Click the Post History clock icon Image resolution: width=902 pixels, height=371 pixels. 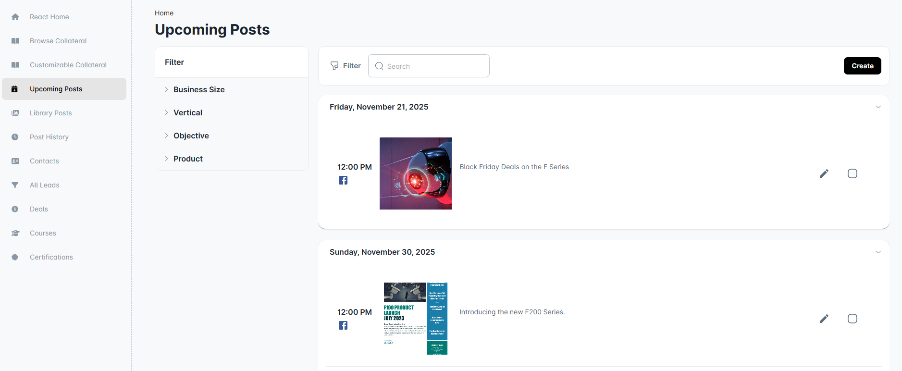tap(15, 137)
